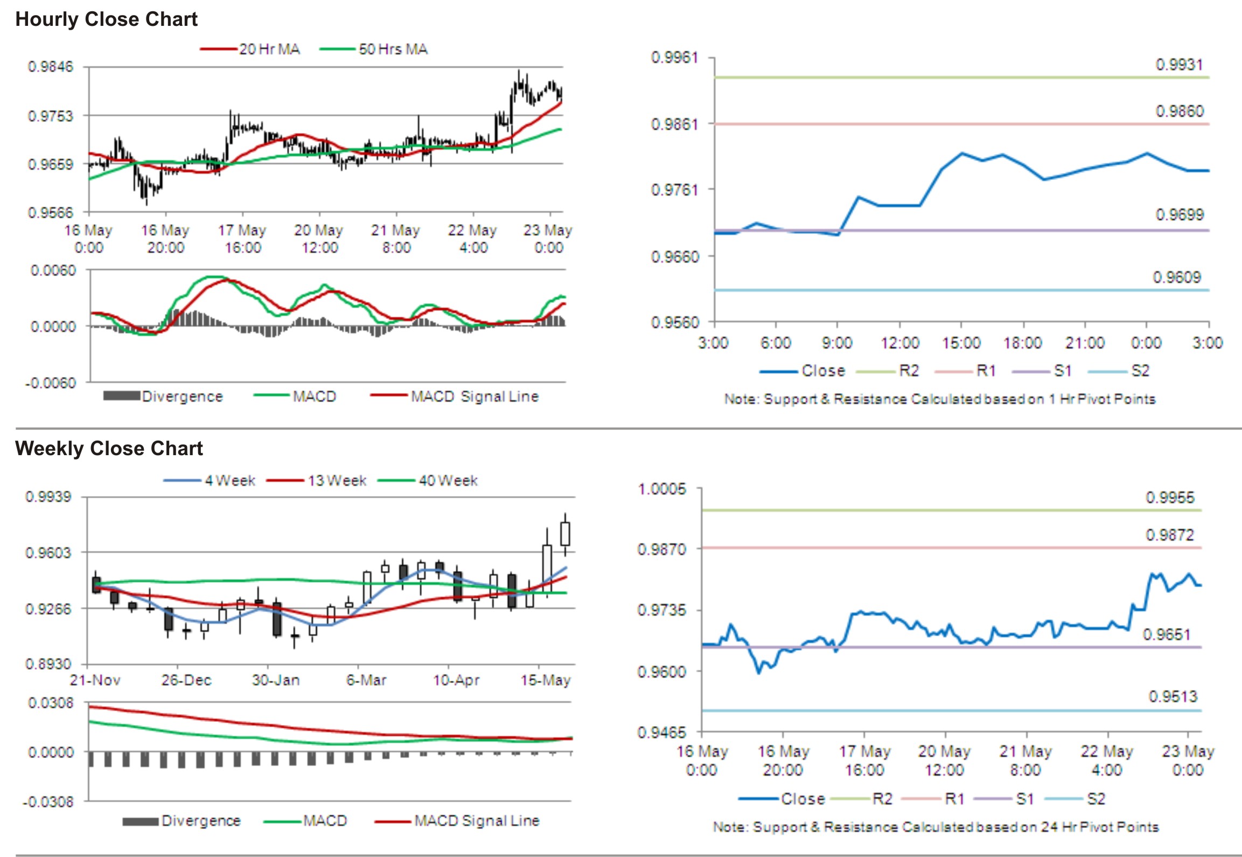Click the 0.9753 axis label on hourly chart

point(51,116)
